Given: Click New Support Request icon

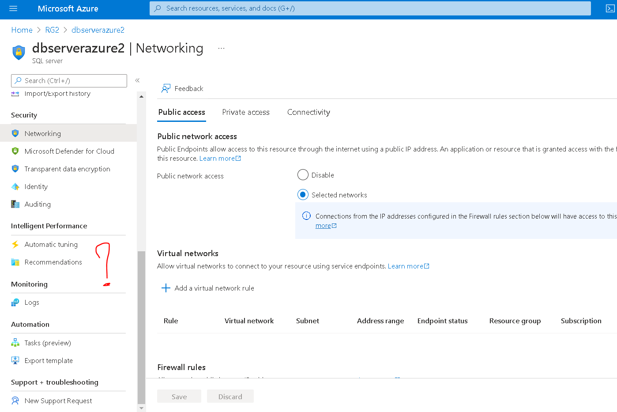Looking at the screenshot, I should pos(15,401).
